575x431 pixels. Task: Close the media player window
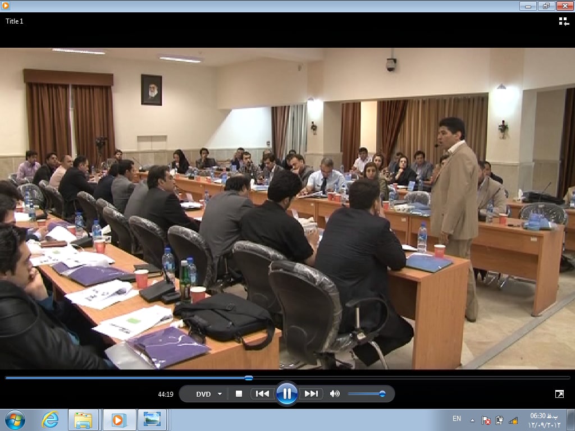tap(565, 6)
